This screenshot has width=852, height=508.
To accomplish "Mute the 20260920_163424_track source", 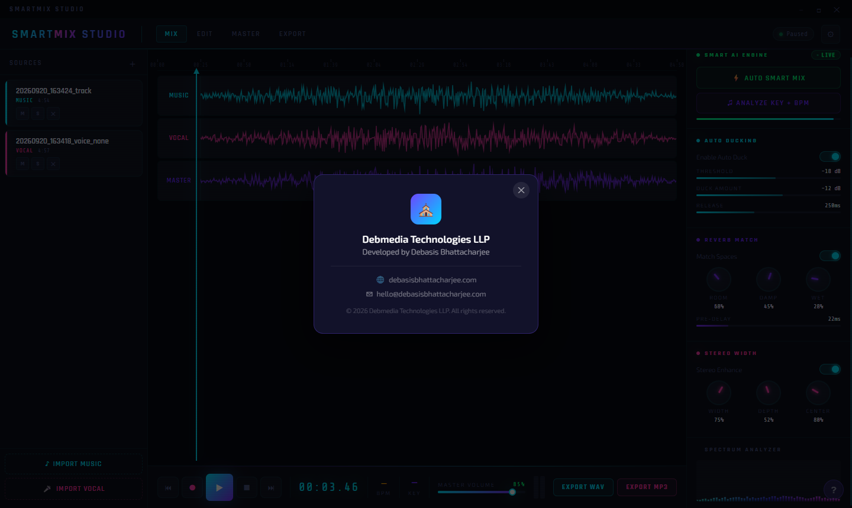I will point(23,113).
